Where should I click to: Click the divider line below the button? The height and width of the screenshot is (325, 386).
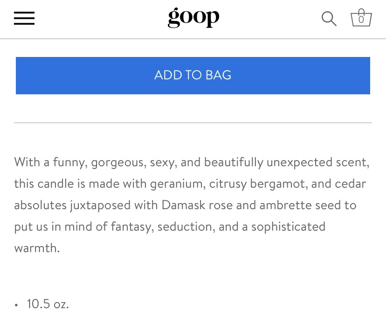pos(193,123)
